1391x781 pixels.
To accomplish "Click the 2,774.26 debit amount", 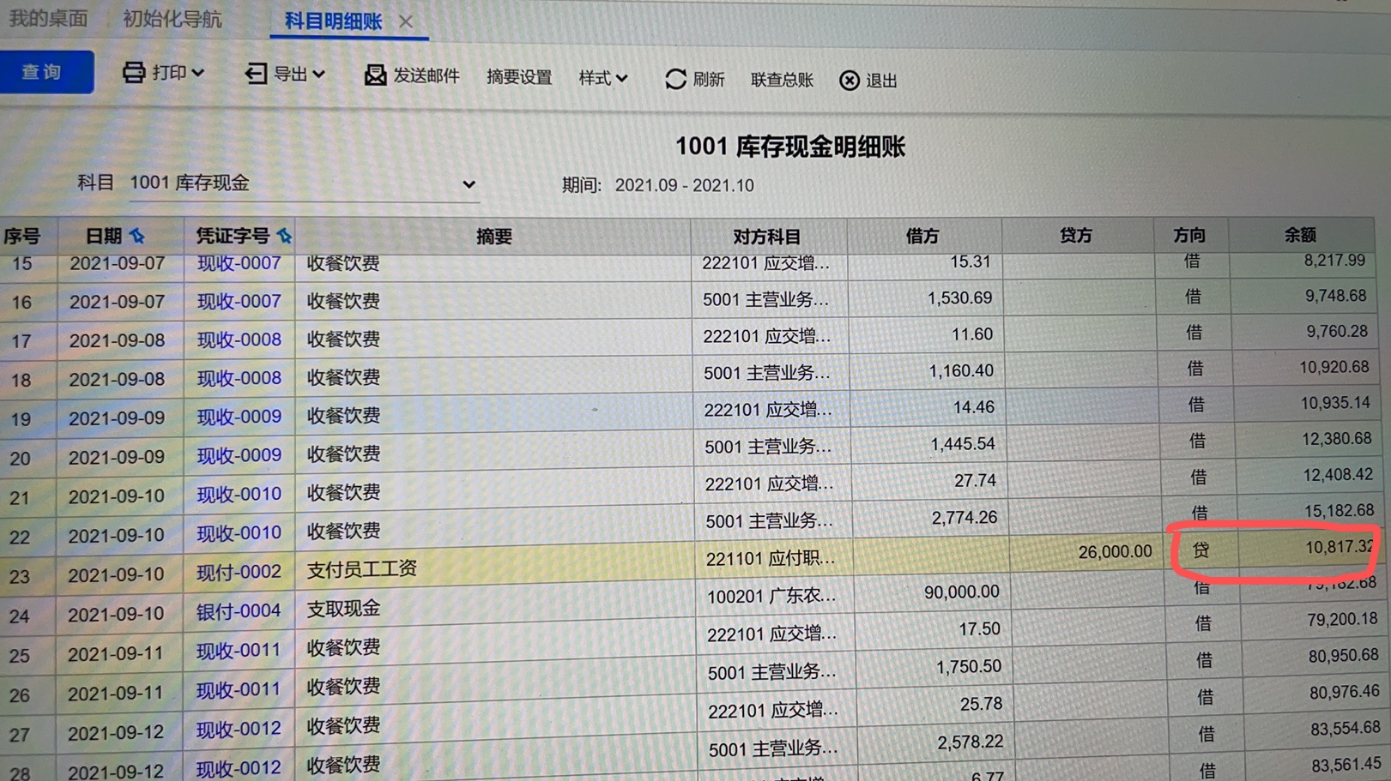I will coord(964,518).
